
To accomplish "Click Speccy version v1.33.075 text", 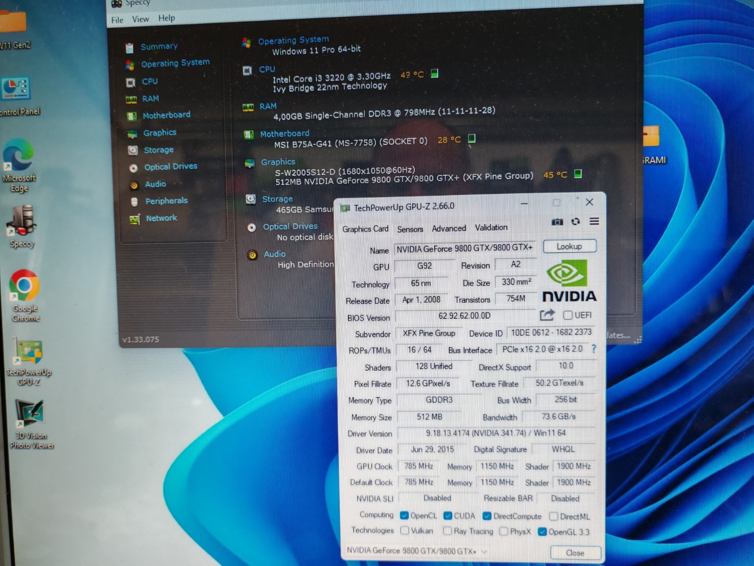I will [x=140, y=339].
